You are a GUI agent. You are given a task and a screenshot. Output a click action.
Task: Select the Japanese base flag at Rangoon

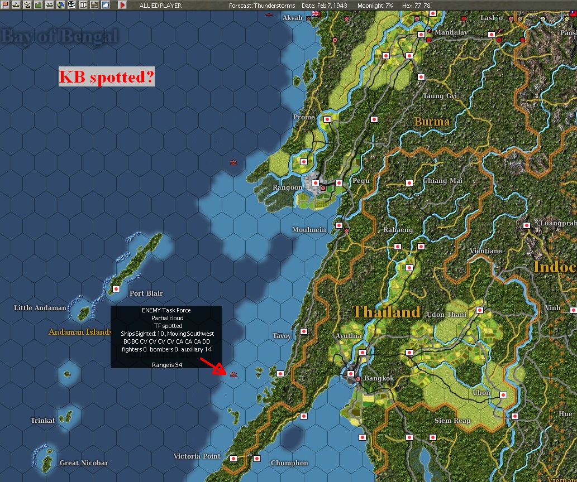[x=316, y=183]
